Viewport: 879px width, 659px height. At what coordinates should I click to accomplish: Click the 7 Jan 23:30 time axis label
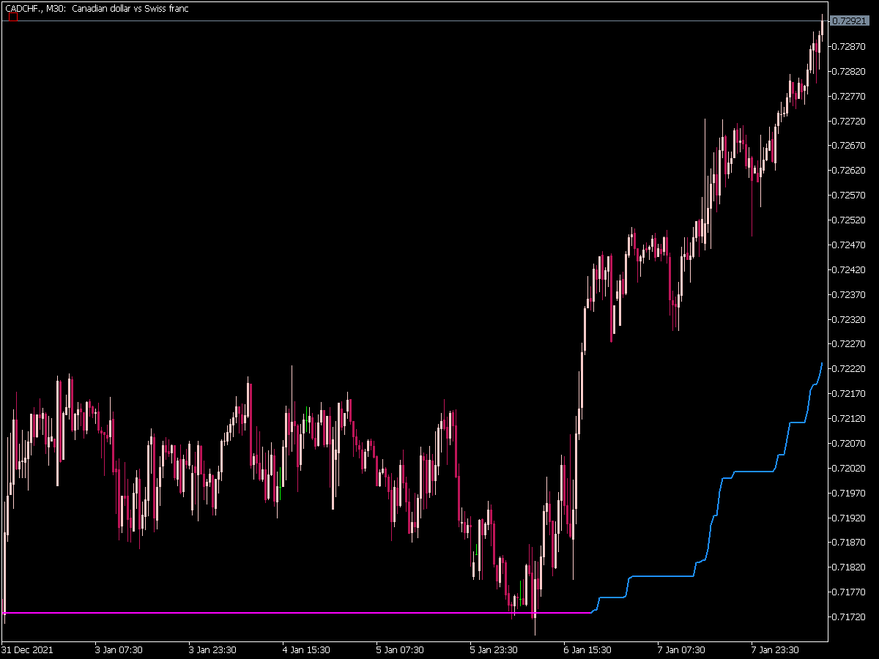pyautogui.click(x=775, y=649)
